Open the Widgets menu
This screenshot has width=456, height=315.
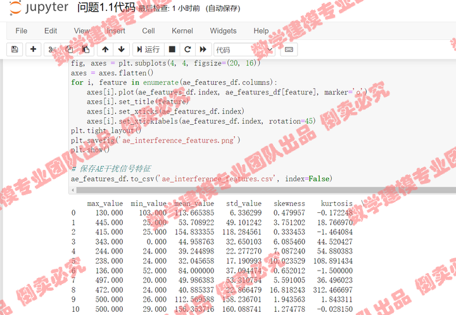[223, 30]
